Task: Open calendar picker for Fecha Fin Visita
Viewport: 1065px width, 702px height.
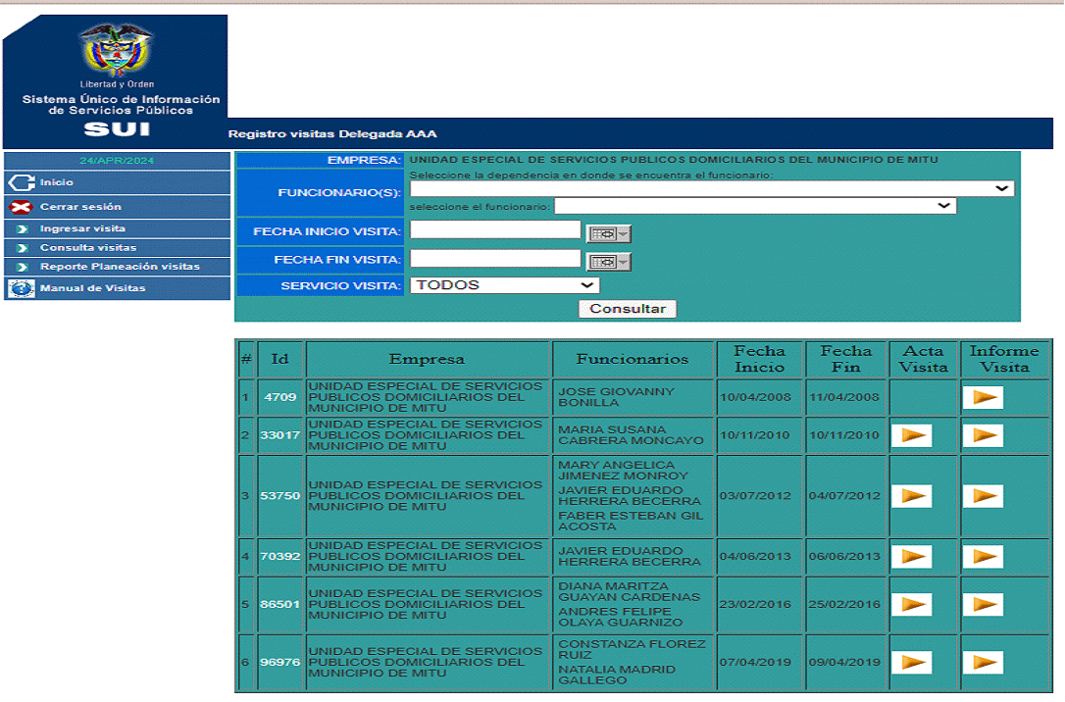Action: click(x=608, y=262)
